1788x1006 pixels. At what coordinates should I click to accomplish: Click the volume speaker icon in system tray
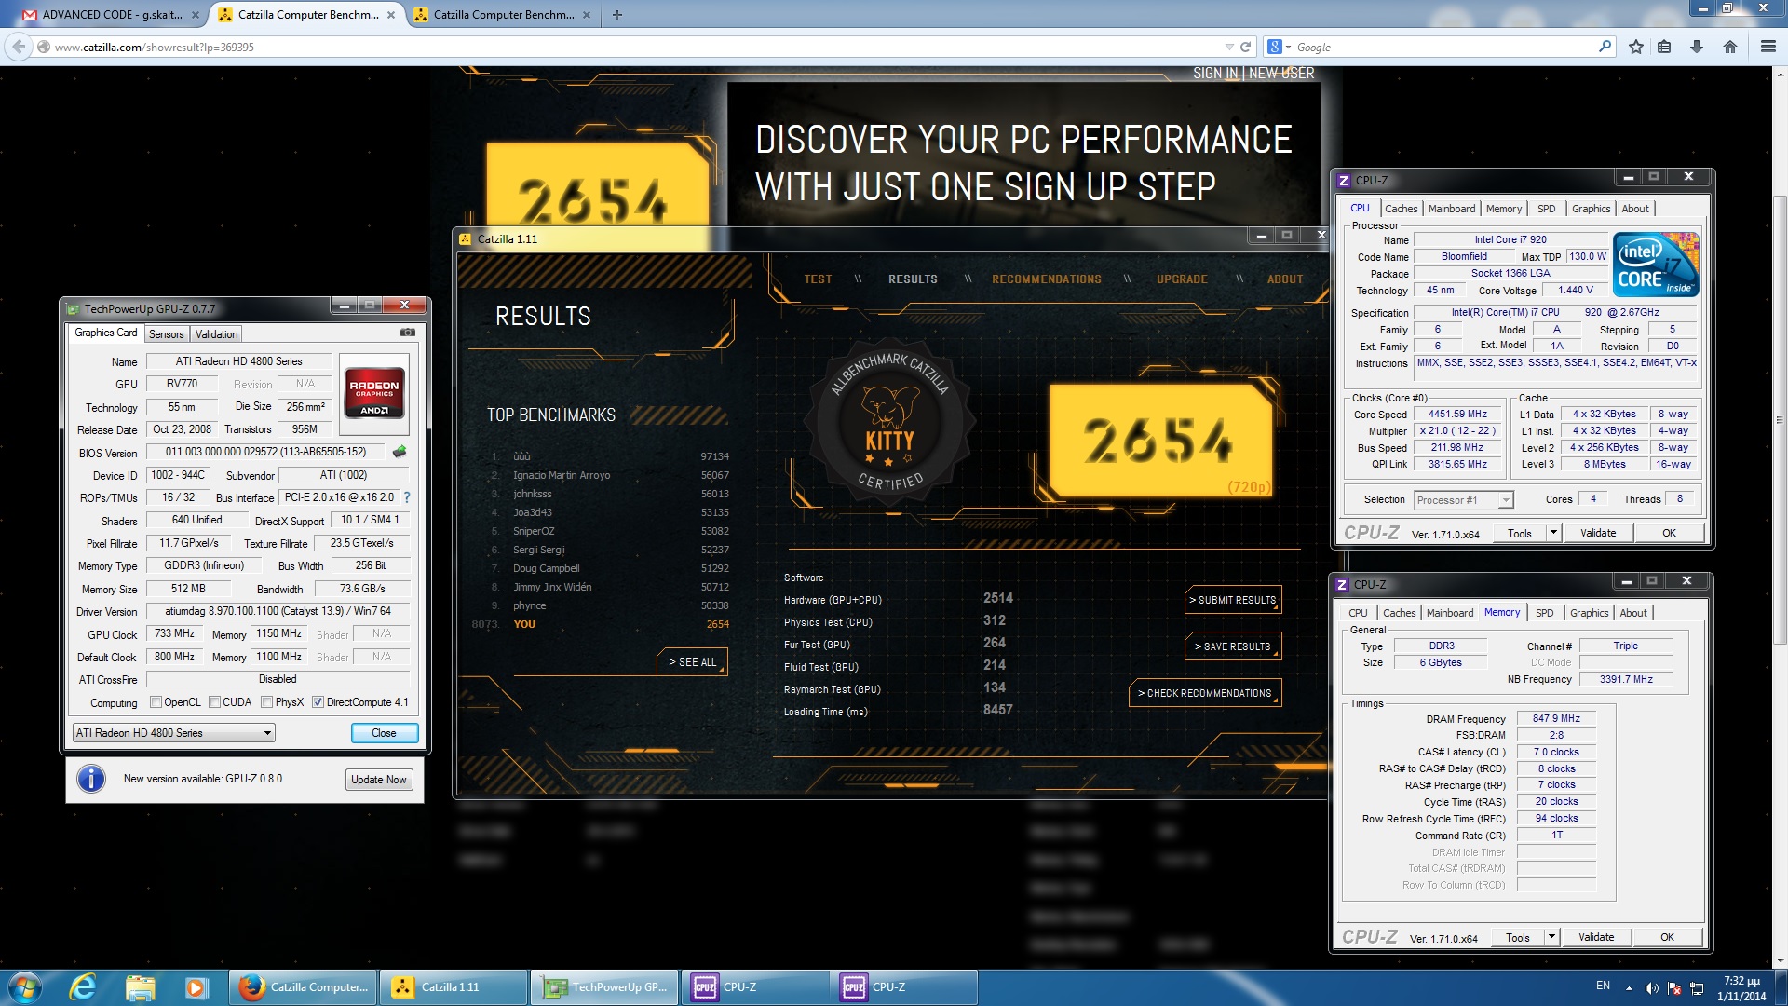[1651, 988]
